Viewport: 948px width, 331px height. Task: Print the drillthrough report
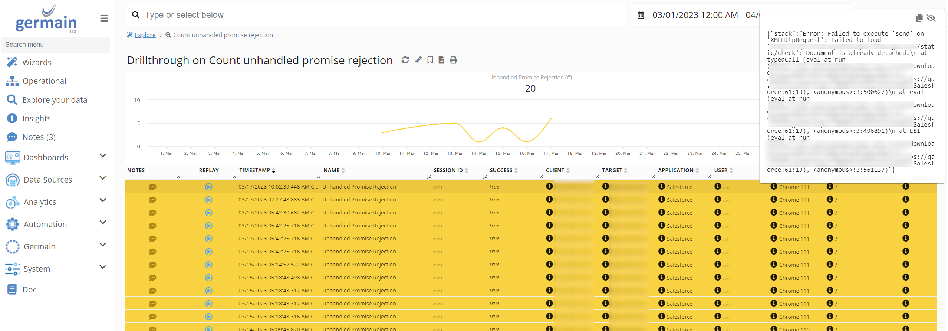(x=453, y=60)
